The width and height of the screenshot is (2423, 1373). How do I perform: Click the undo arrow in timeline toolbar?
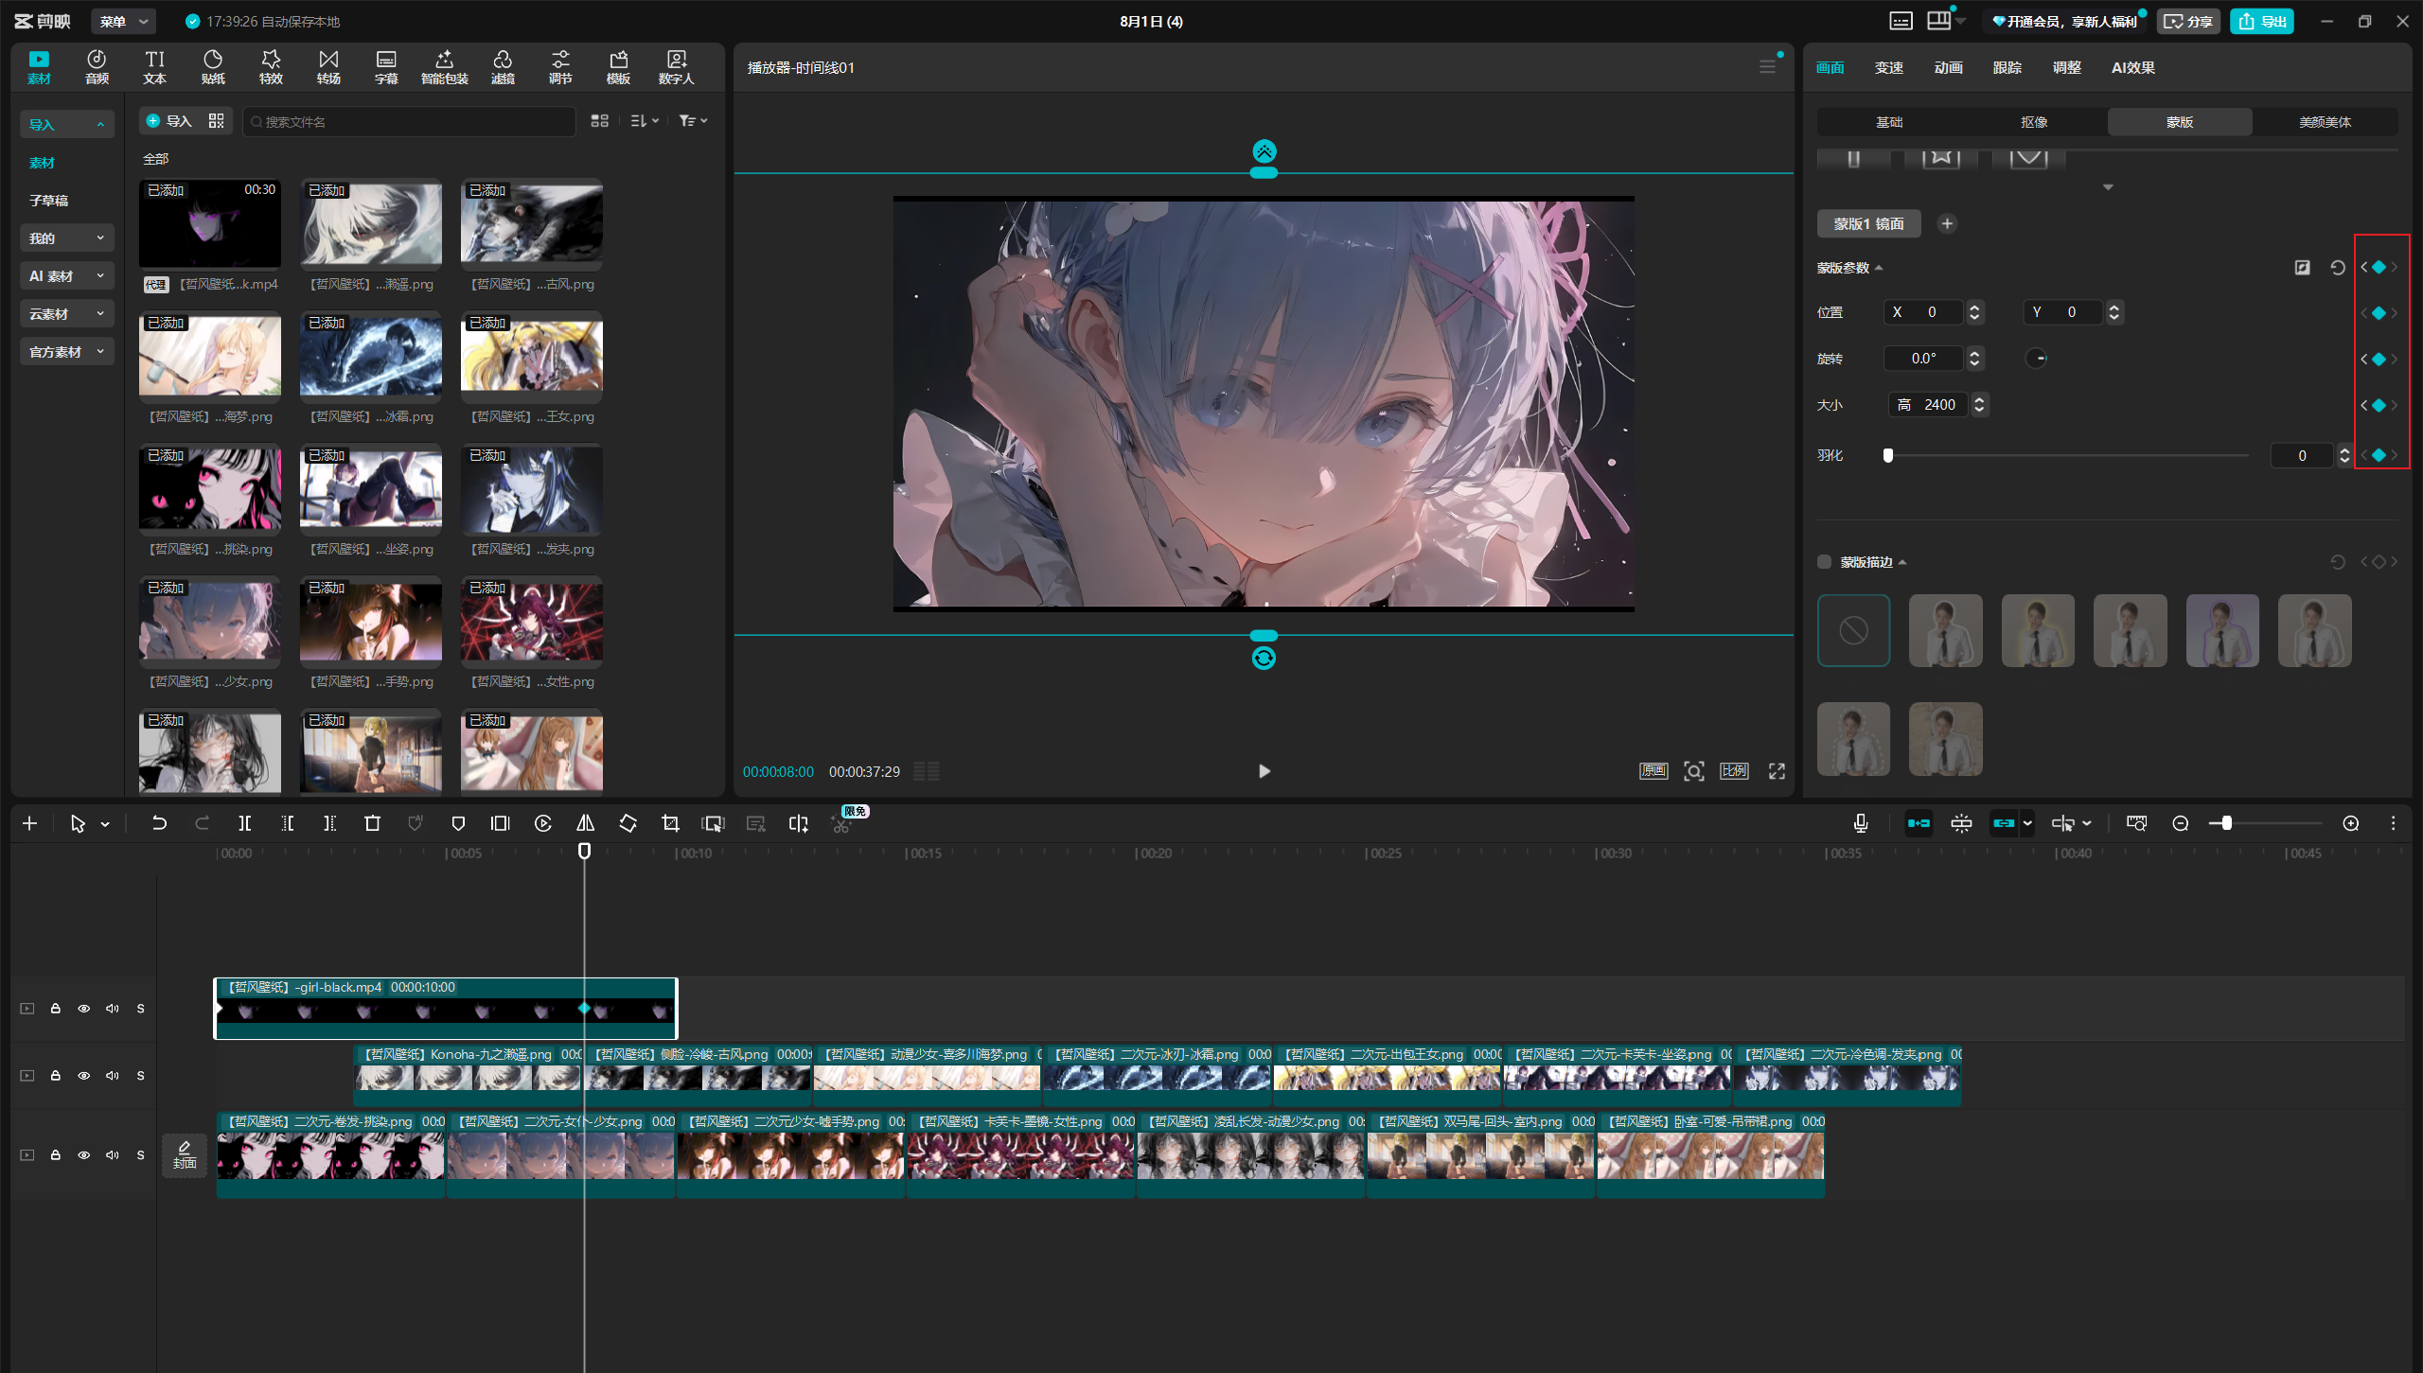(159, 823)
